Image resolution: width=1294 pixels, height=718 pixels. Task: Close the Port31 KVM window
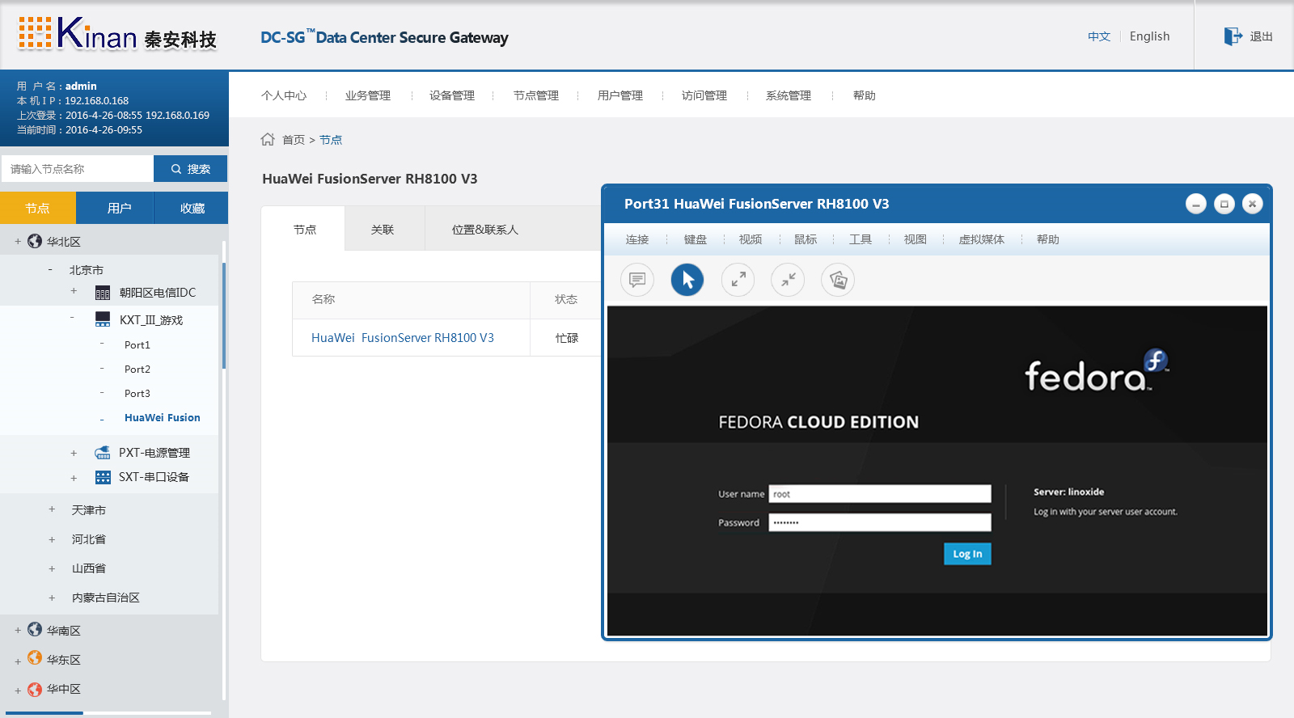tap(1252, 204)
